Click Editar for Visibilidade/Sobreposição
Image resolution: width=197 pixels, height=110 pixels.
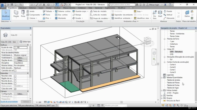[21, 58]
